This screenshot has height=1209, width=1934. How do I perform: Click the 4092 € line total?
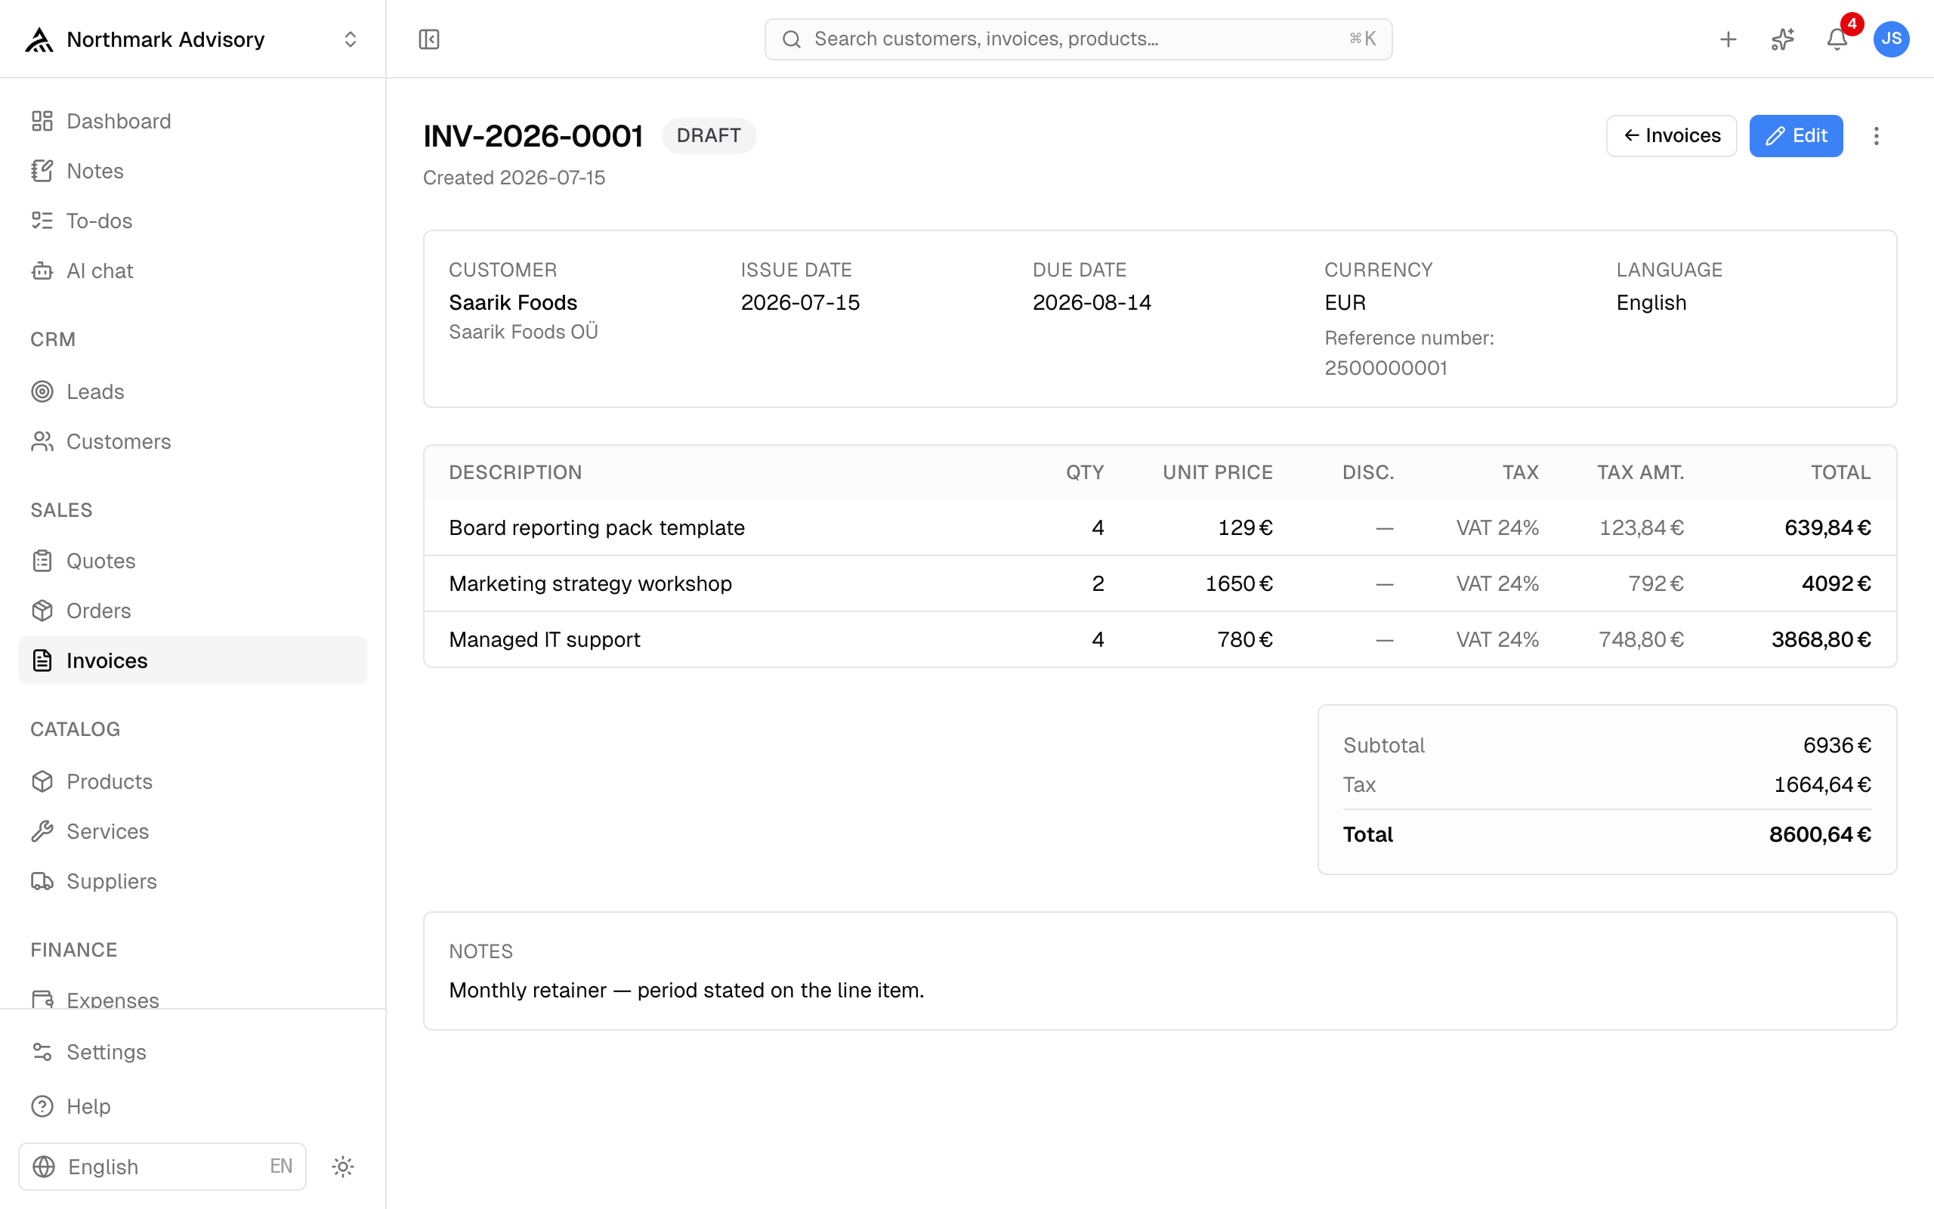tap(1837, 583)
